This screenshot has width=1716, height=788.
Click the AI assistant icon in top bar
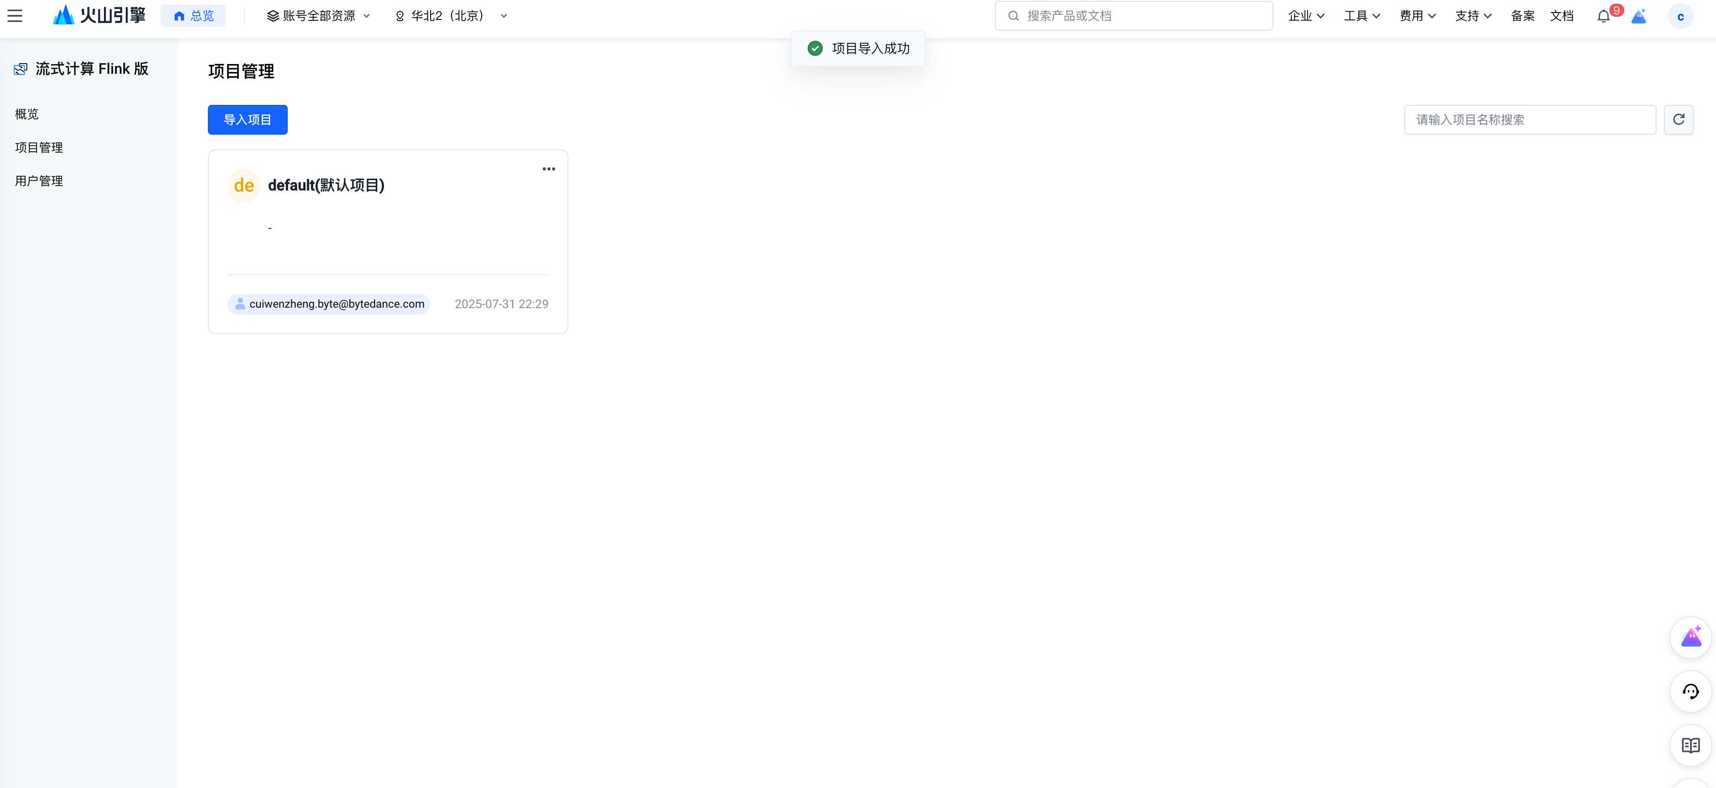pos(1639,16)
